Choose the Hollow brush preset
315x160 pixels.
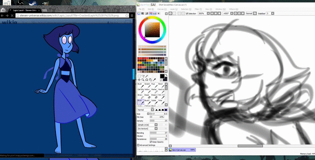pos(147,91)
